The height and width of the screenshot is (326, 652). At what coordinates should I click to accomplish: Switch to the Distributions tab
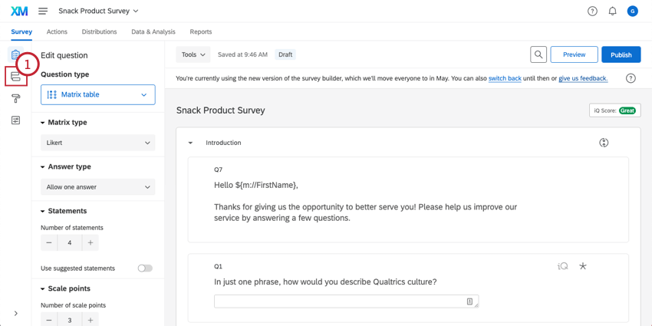99,32
